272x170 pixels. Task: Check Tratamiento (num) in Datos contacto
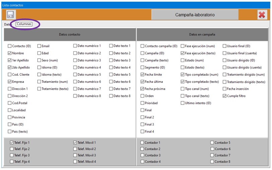[39, 81]
